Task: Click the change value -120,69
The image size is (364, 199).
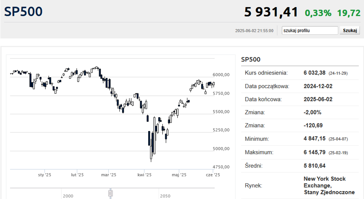Action: [313, 125]
